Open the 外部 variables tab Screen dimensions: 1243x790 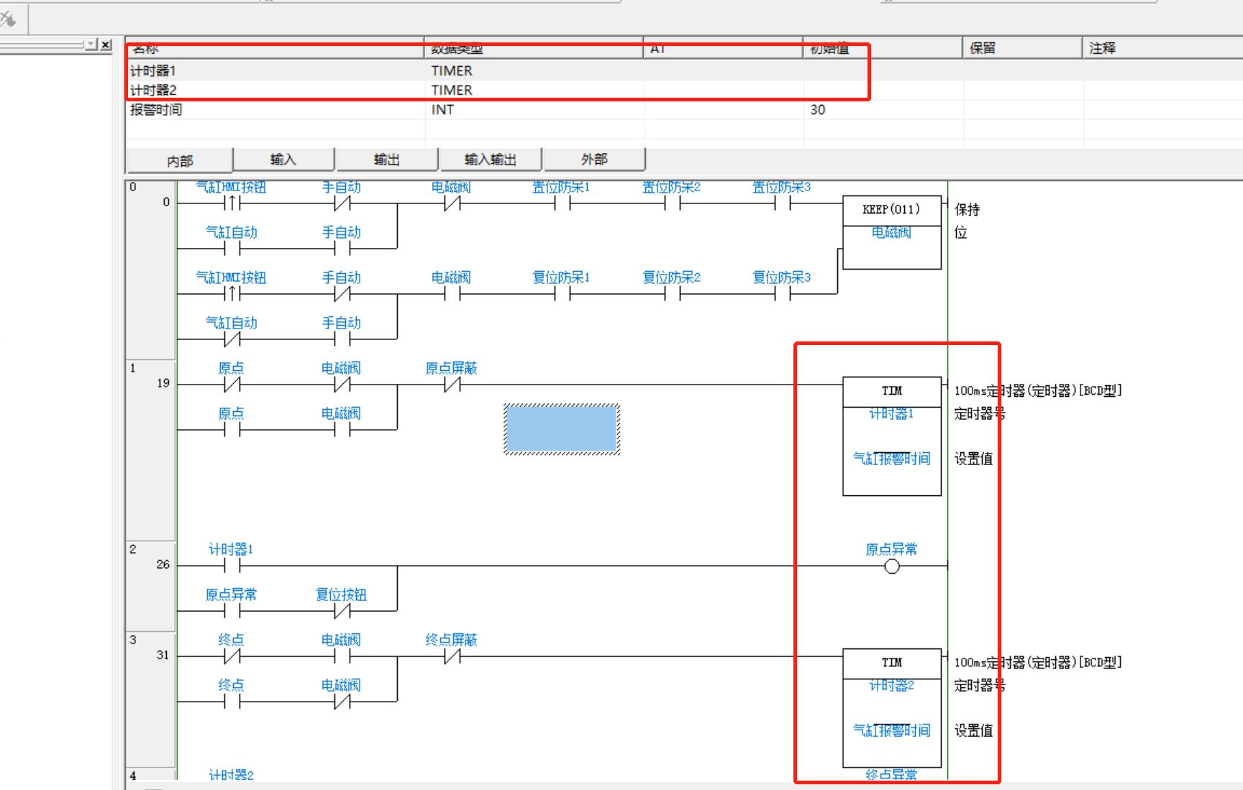(x=593, y=160)
